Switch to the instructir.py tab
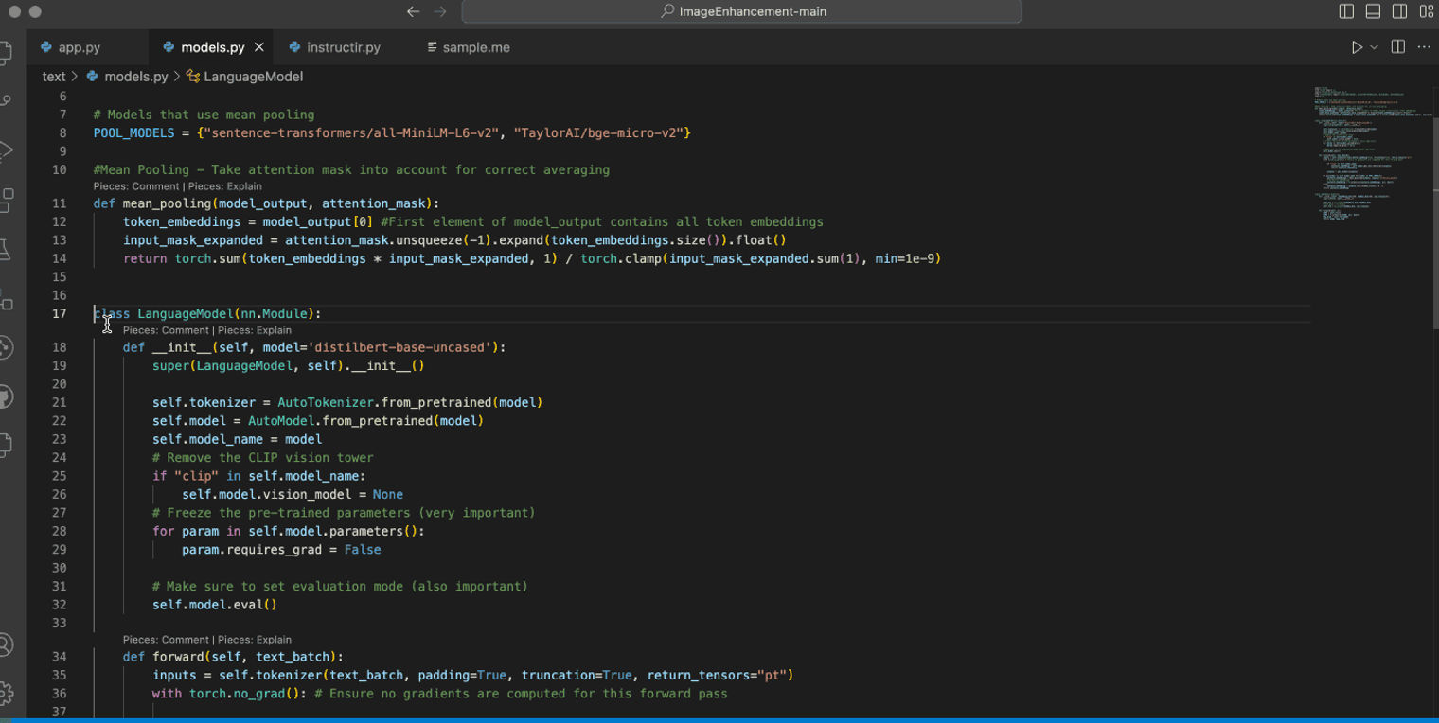 click(x=344, y=47)
